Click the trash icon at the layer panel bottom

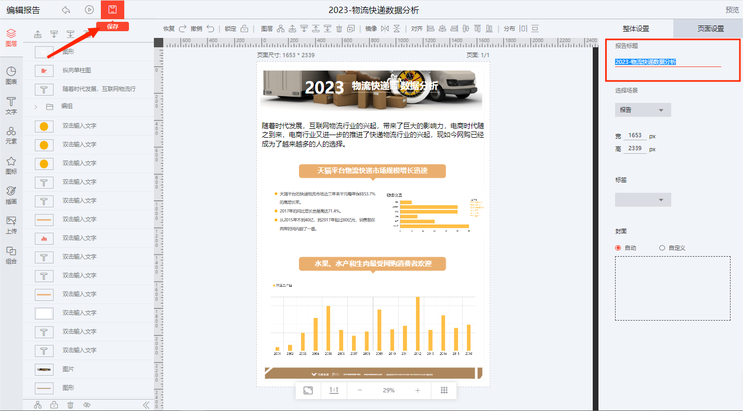pyautogui.click(x=70, y=405)
